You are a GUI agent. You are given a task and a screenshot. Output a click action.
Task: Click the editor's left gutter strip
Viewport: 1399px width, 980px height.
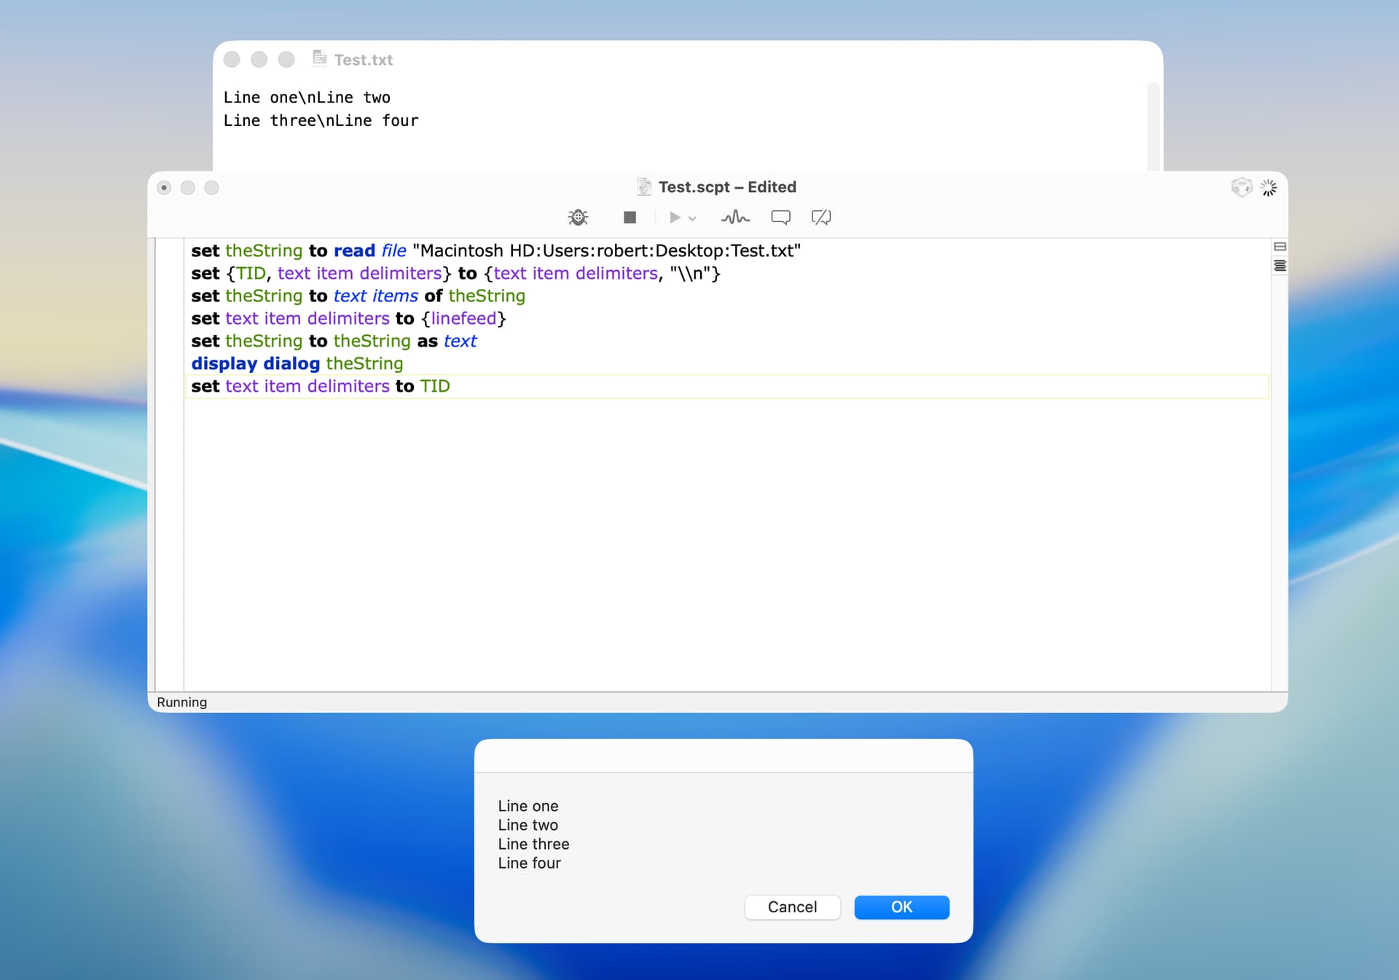point(168,466)
